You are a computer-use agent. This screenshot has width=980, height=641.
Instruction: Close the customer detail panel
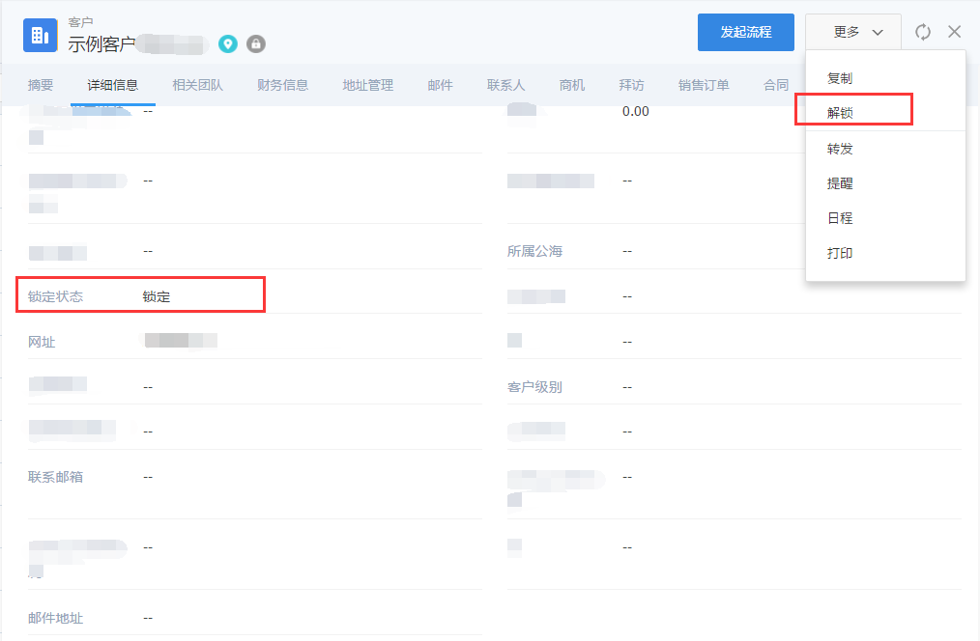click(954, 32)
